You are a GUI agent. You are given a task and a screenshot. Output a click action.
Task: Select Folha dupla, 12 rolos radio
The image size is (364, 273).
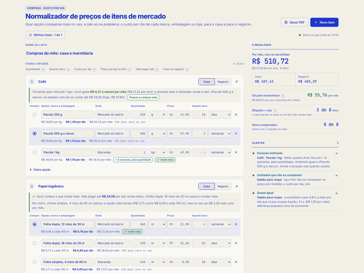click(35, 224)
